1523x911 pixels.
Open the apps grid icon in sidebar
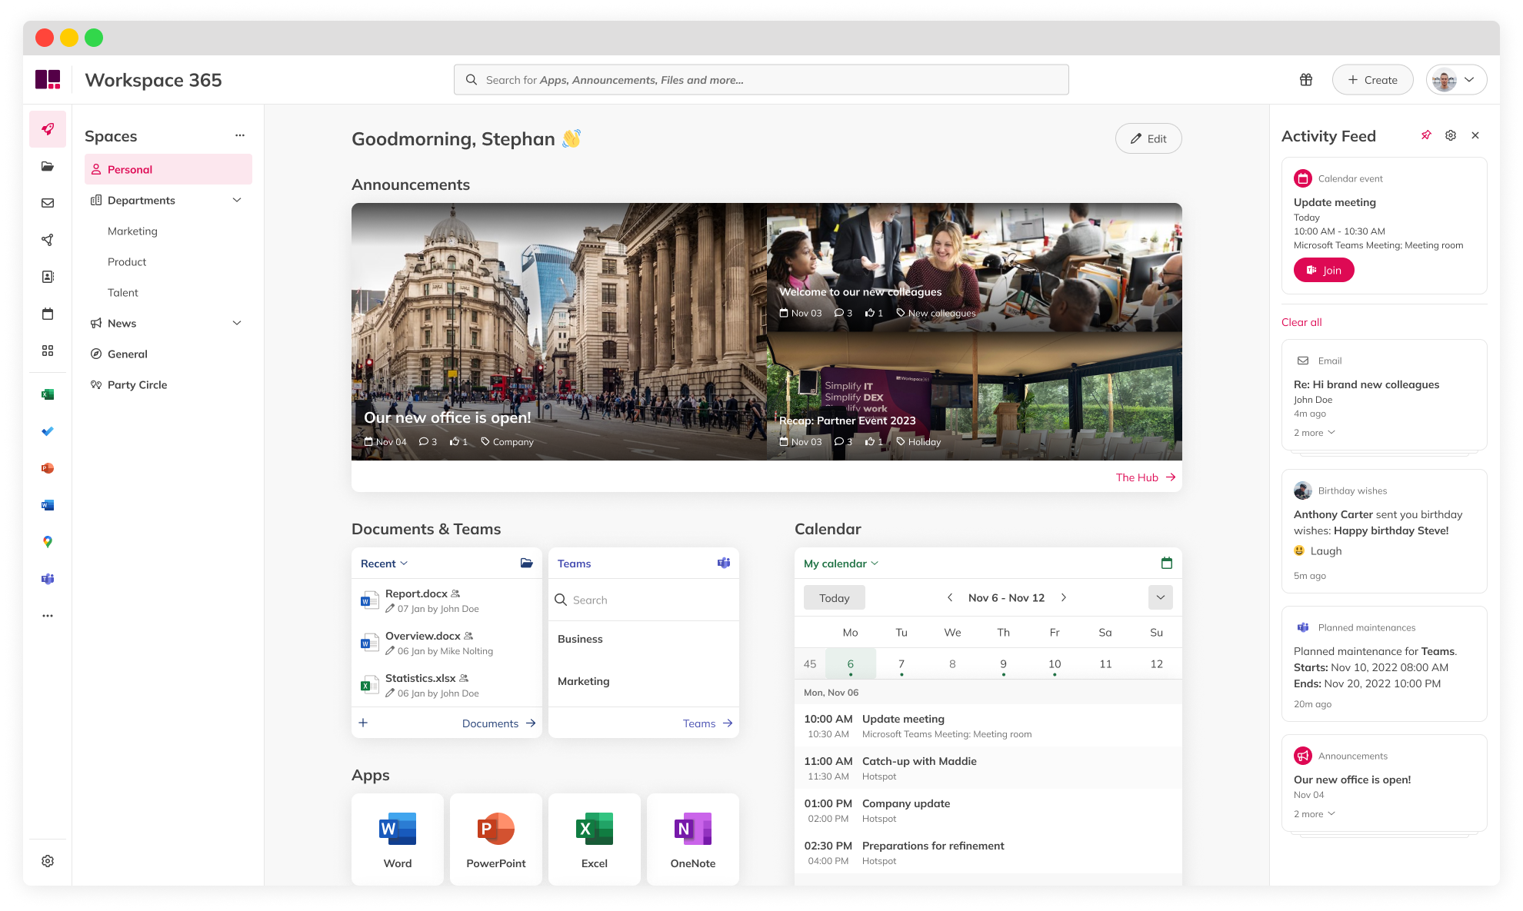tap(48, 351)
